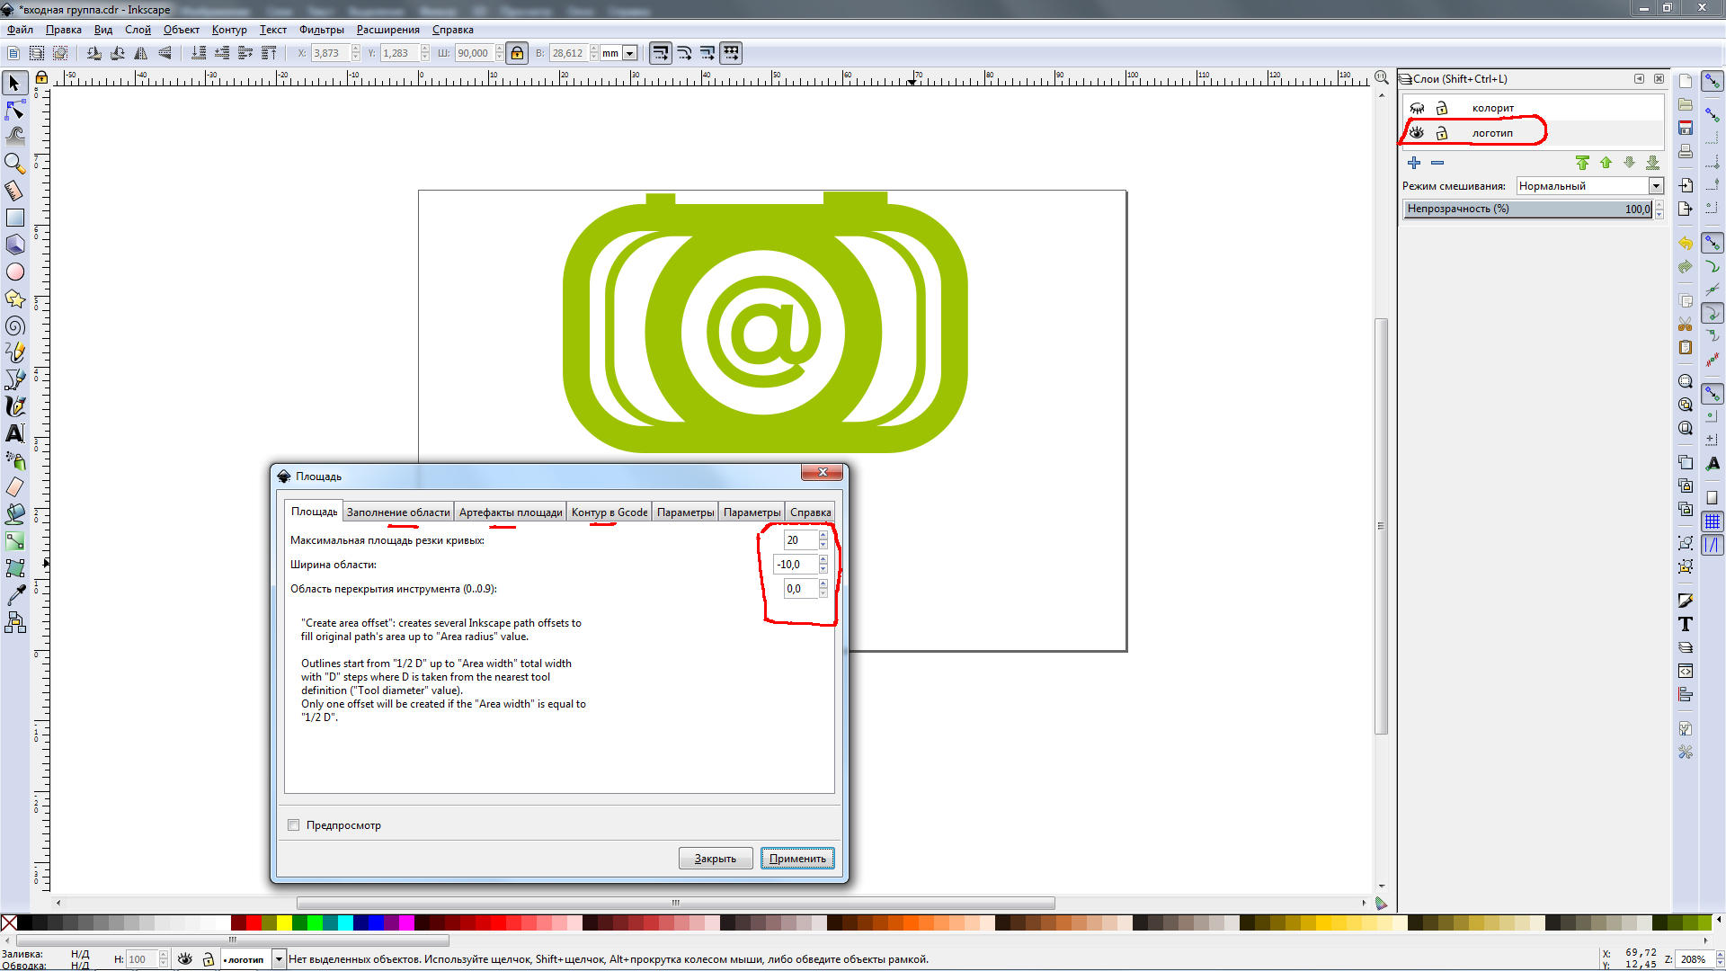This screenshot has width=1726, height=971.
Task: Select the Zoom tool in toolbox
Action: (14, 164)
